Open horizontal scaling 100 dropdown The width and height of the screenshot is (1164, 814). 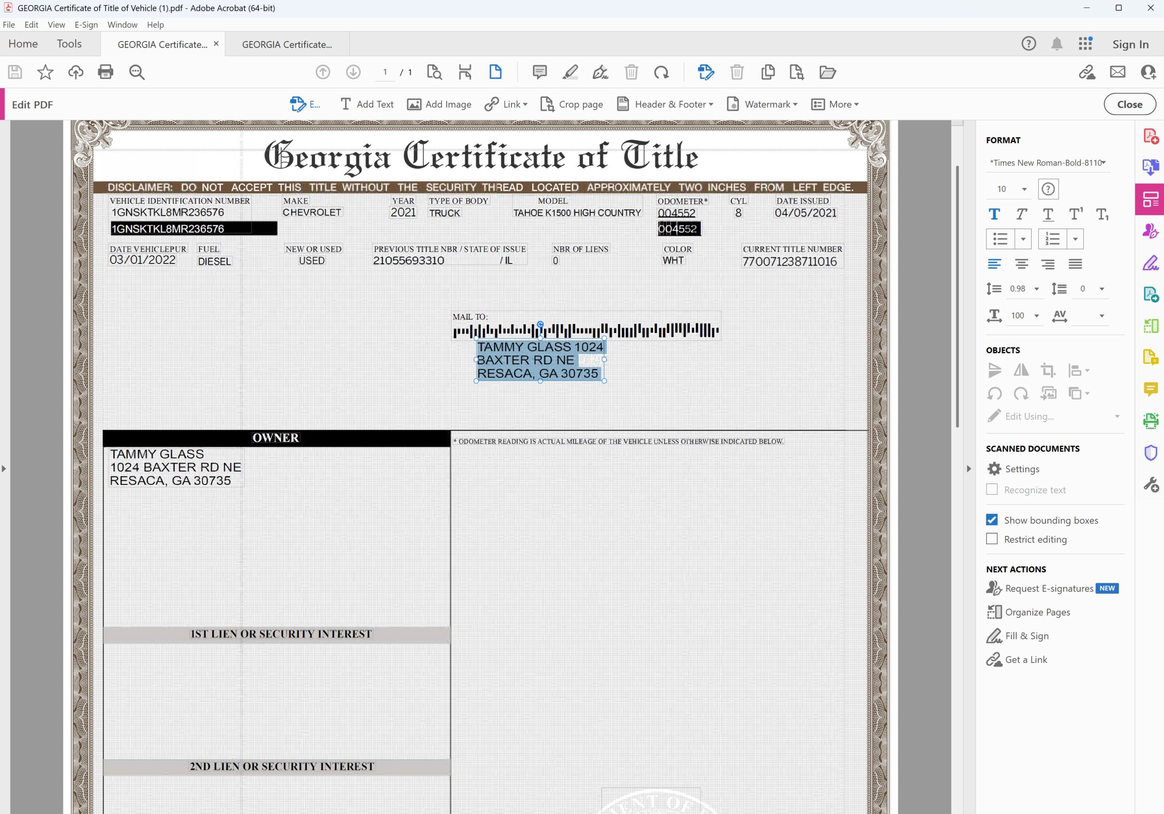click(1037, 316)
